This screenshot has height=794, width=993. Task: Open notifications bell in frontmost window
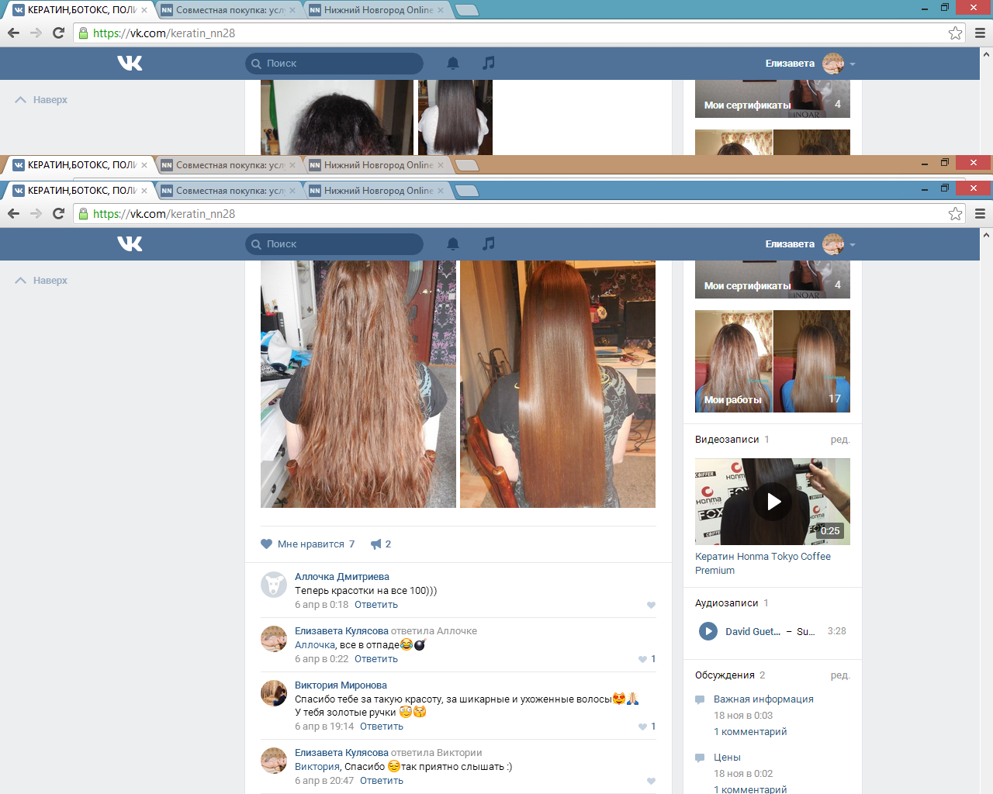(453, 244)
